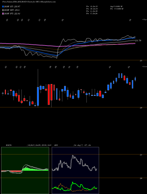Click the 20 axis level label

141,178
